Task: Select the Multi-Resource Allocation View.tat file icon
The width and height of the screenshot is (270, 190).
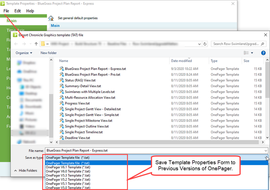Action: (x=62, y=97)
